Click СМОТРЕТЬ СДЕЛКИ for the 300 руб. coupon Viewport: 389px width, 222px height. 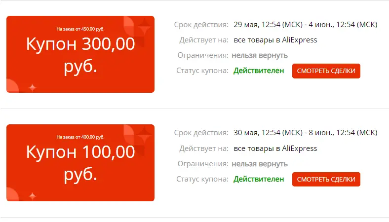tap(326, 71)
